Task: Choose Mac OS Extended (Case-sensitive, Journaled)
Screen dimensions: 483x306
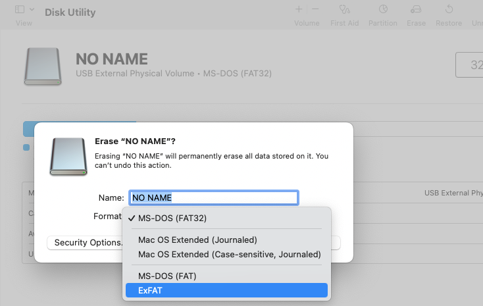Action: pyautogui.click(x=227, y=254)
